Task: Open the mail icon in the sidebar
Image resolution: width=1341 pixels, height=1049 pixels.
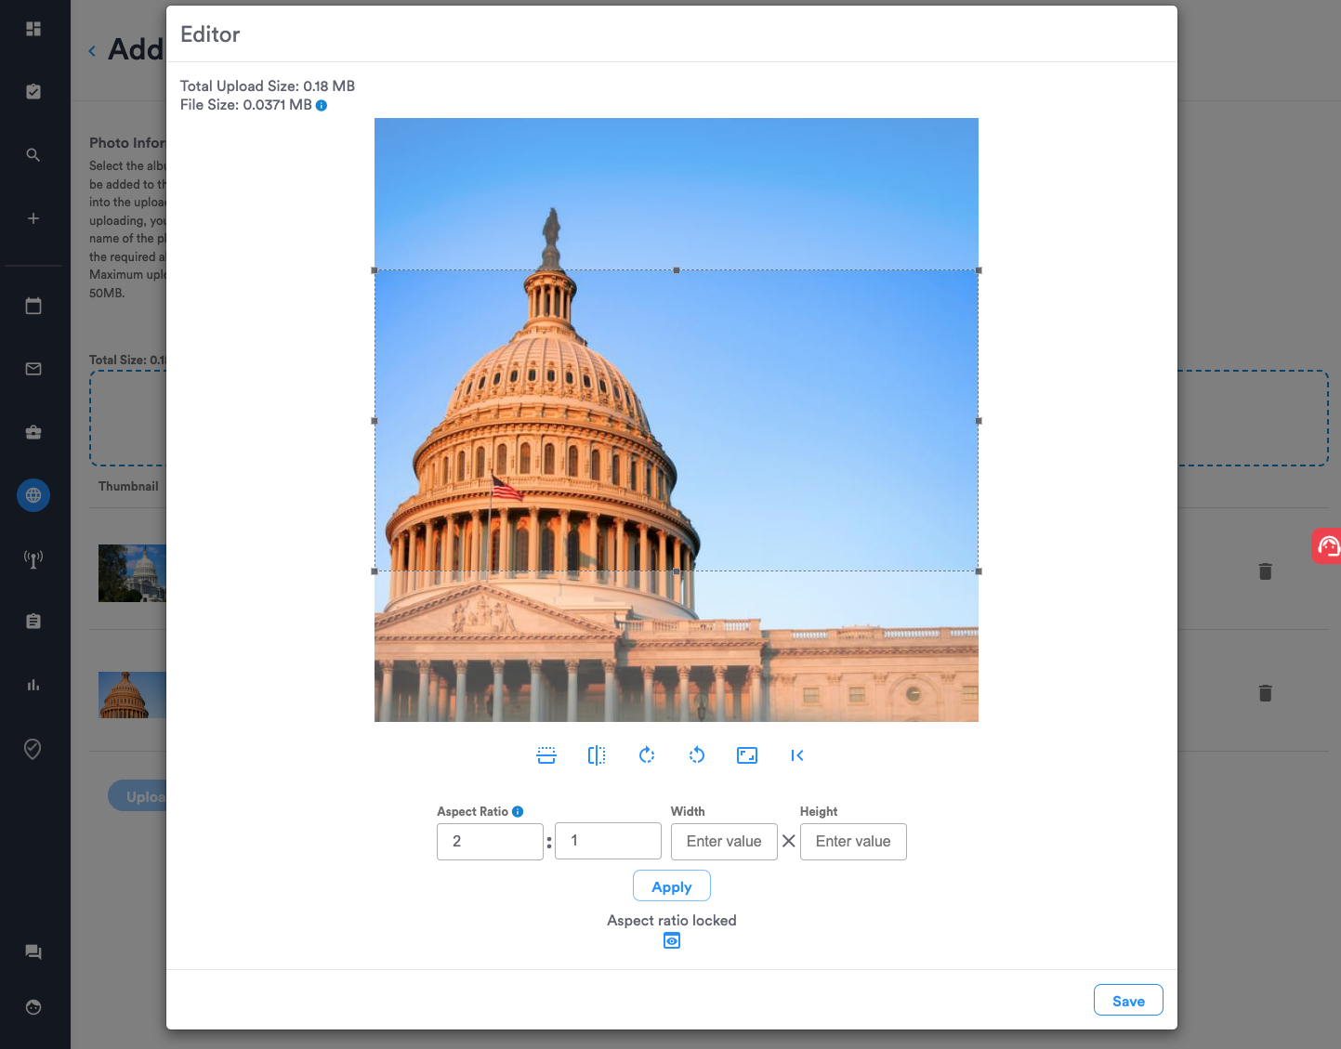Action: click(x=33, y=368)
